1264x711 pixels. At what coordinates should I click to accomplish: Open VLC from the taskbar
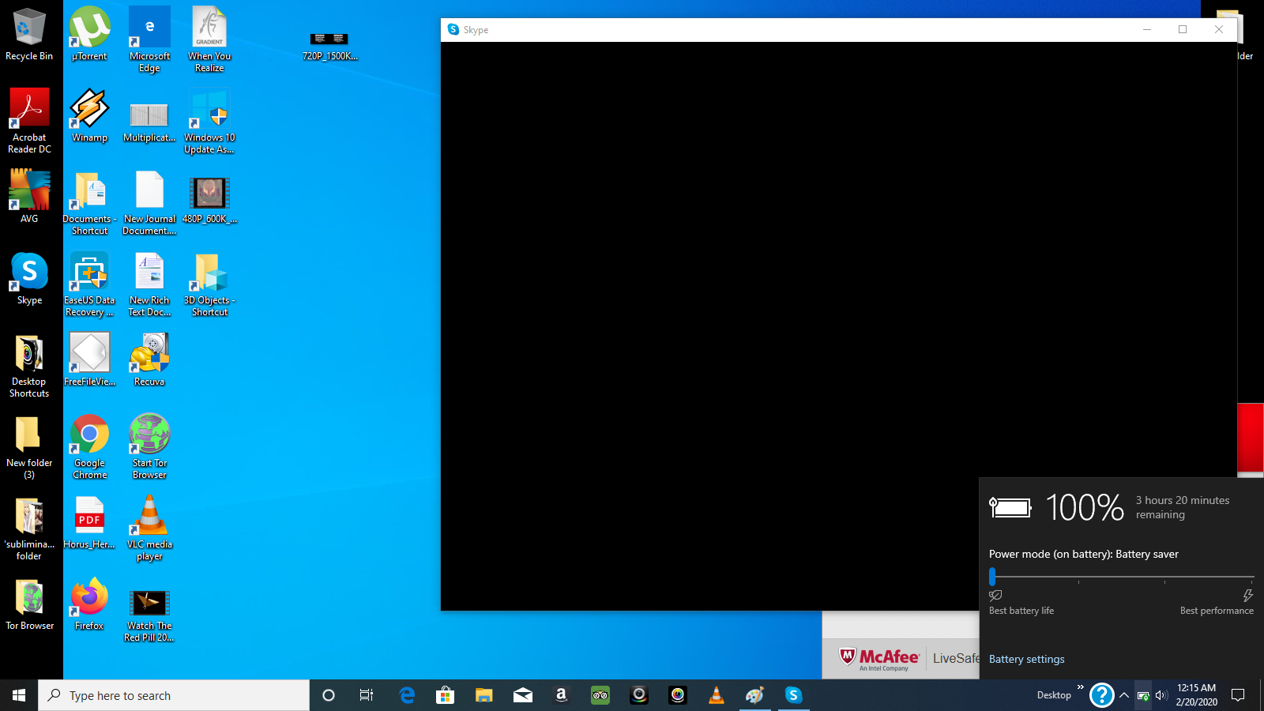click(717, 695)
